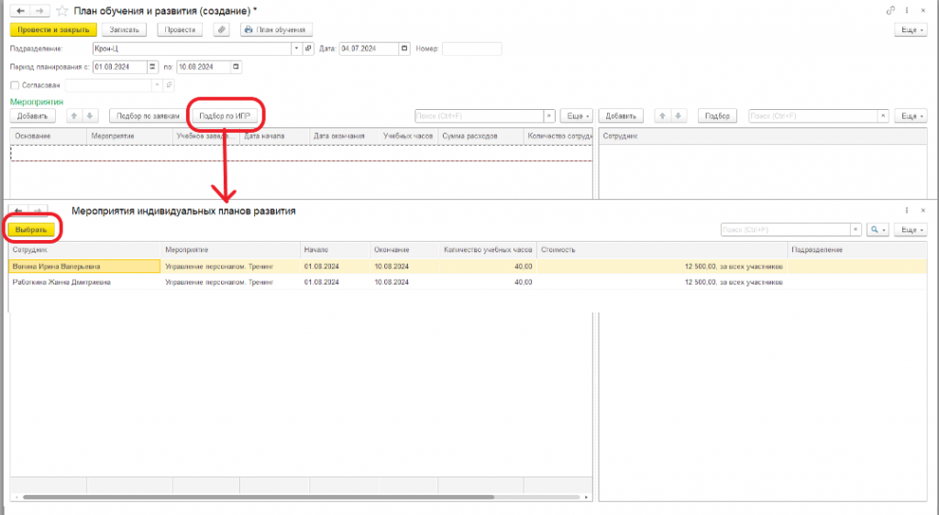
Task: Click the yellow Выбрать button
Action: (31, 230)
